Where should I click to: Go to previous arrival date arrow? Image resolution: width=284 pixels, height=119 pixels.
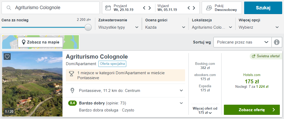[x=144, y=8]
